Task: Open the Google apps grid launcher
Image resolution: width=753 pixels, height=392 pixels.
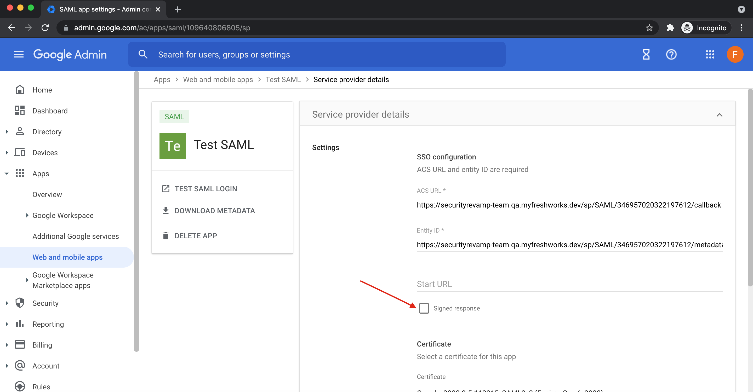Action: tap(710, 54)
